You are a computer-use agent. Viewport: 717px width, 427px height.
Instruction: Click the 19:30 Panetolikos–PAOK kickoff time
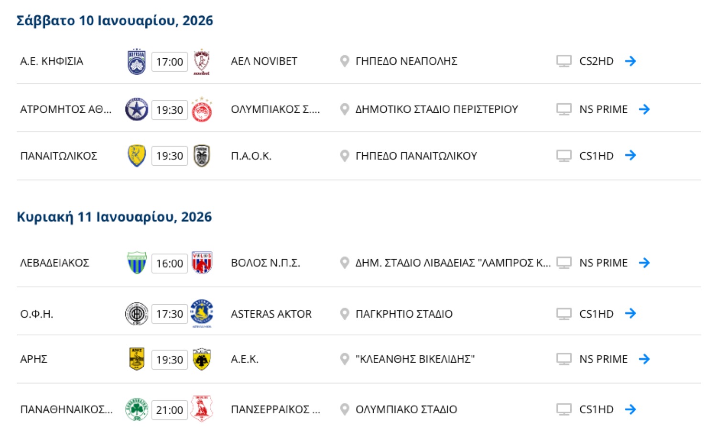[x=170, y=156]
